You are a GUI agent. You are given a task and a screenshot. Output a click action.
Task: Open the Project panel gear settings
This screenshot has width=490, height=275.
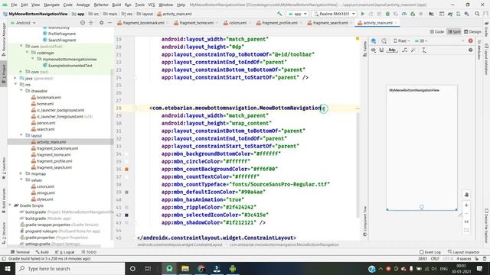pos(101,23)
